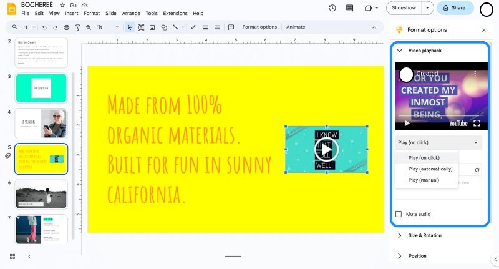Open the Play (on click) combo box

click(438, 142)
